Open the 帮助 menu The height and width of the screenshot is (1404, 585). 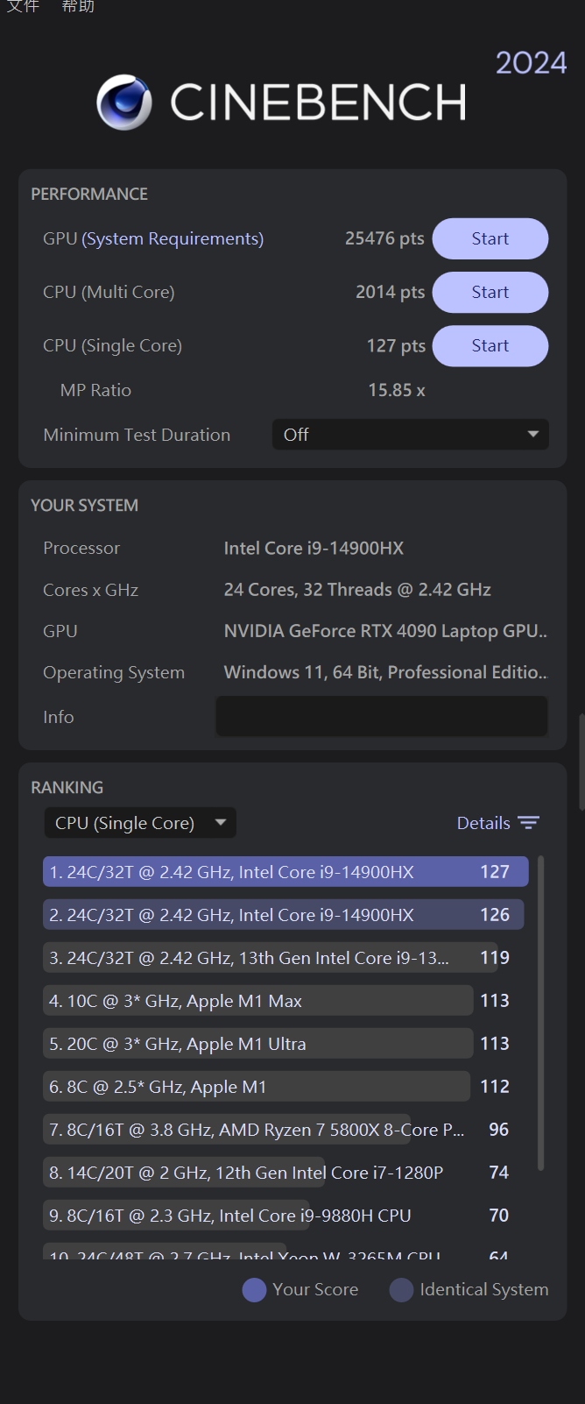click(78, 6)
